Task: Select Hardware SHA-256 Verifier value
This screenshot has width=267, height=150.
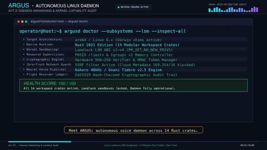Action: pos(126,60)
